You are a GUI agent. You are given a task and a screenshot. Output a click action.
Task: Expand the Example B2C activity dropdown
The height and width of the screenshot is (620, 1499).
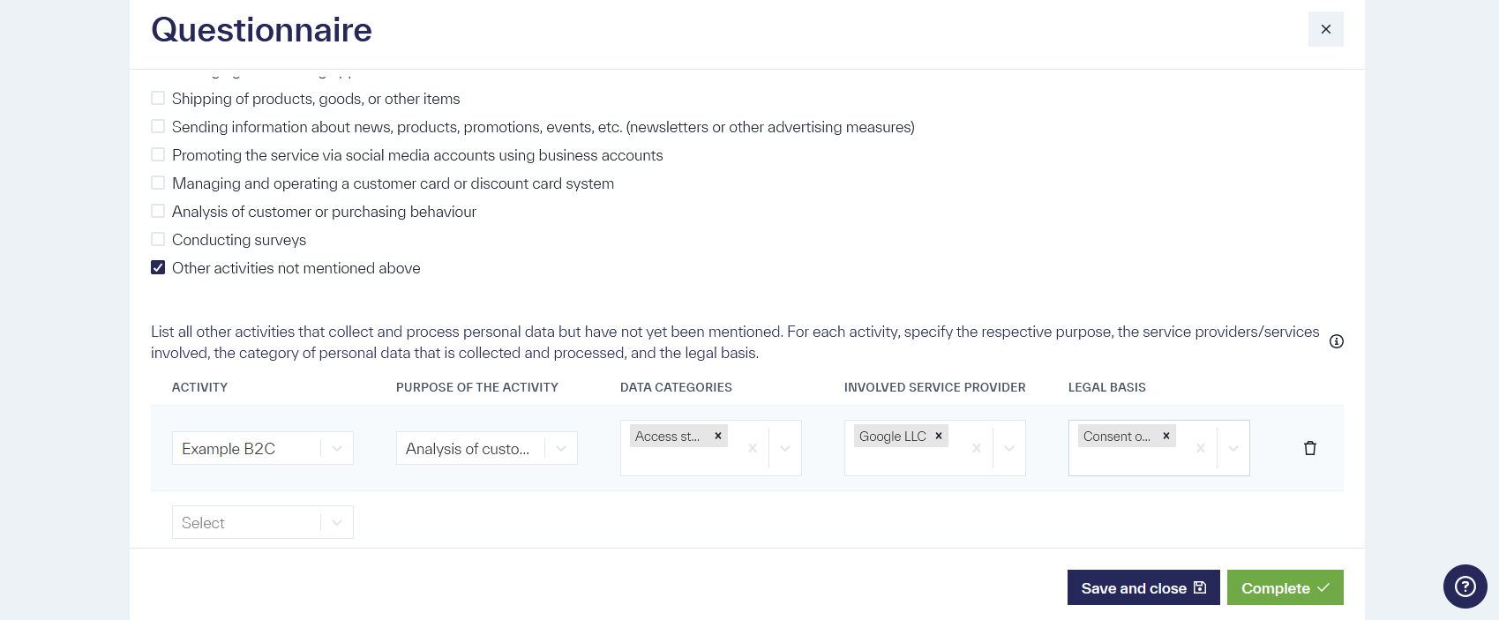[336, 448]
